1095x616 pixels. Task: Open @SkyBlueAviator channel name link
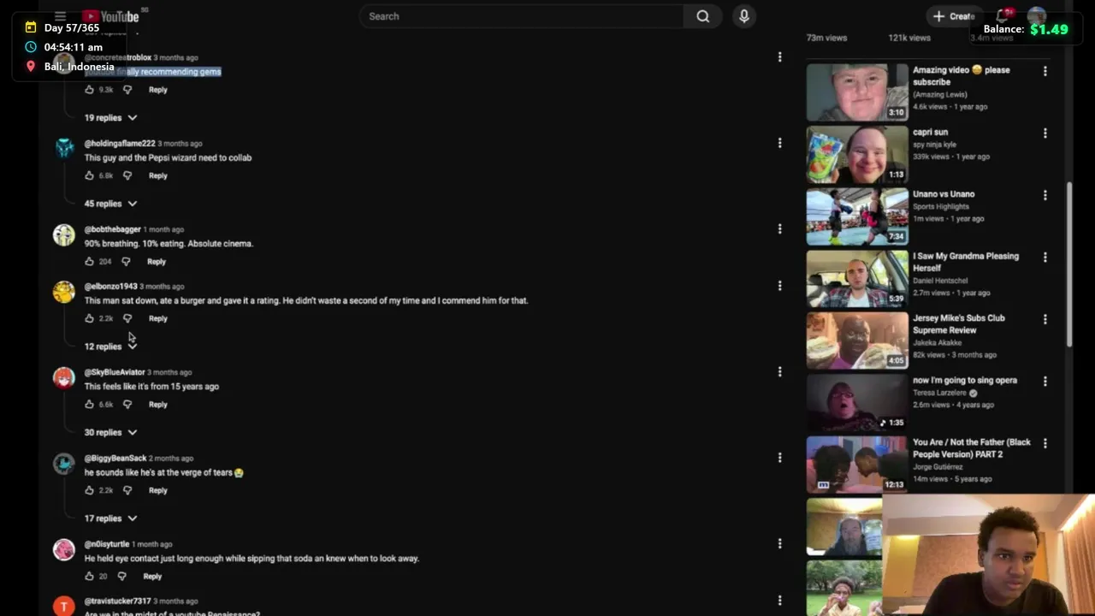(115, 372)
